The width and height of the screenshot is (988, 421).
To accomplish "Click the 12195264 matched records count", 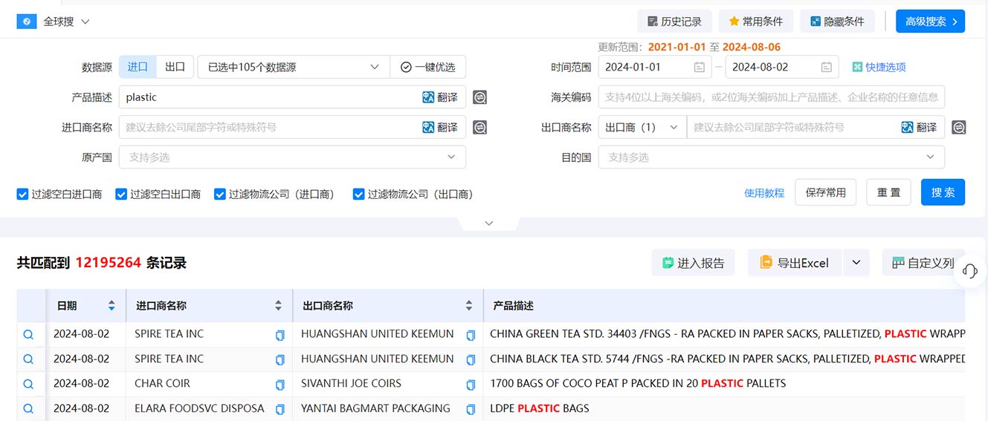I will point(108,263).
